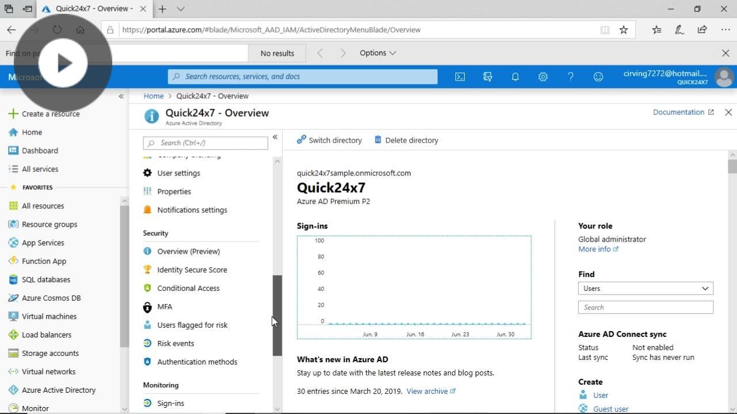Viewport: 737px width, 414px height.
Task: Click Delete directory button
Action: 407,140
